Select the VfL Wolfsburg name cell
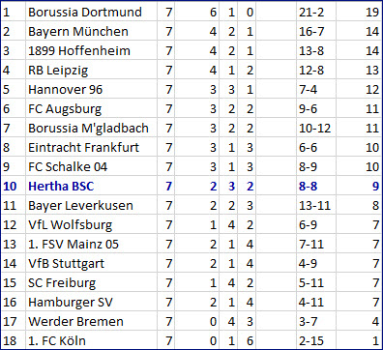This screenshot has width=383, height=350. pos(91,225)
